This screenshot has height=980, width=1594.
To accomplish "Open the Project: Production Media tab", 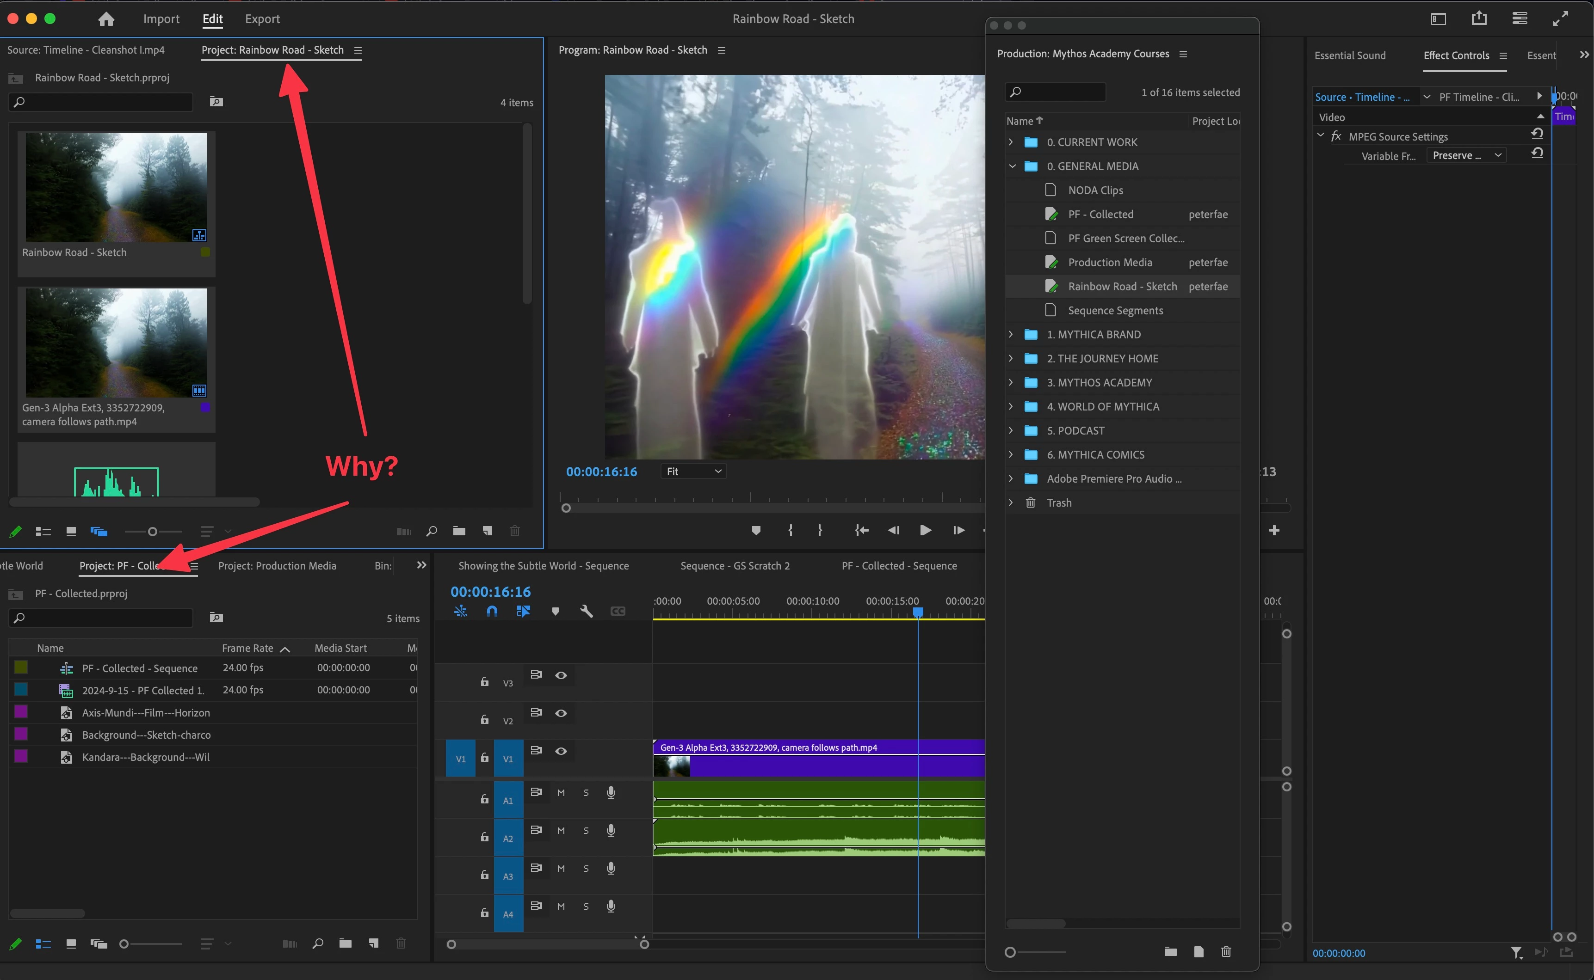I will (x=277, y=566).
